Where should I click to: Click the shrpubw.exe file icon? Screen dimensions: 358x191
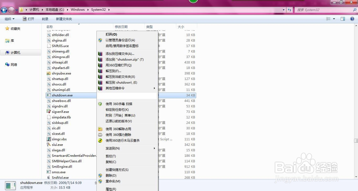pos(49,73)
